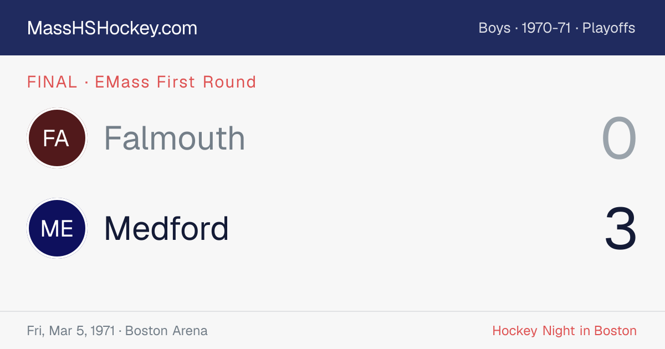Open the Hockey Night in Boston link
Image resolution: width=665 pixels, height=349 pixels.
[564, 331]
